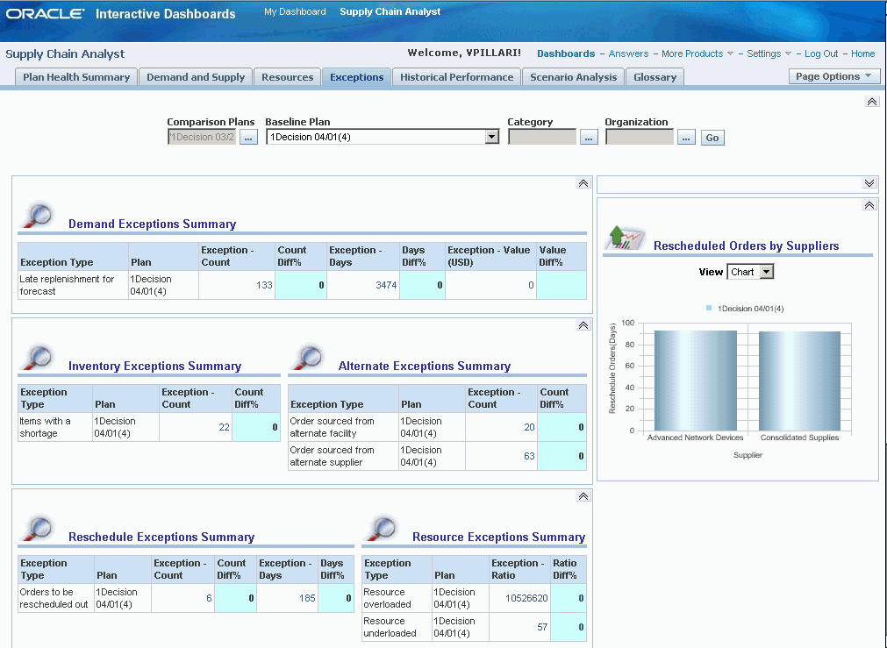Open alternate facility exception count 20
Image resolution: width=887 pixels, height=648 pixels.
[529, 427]
